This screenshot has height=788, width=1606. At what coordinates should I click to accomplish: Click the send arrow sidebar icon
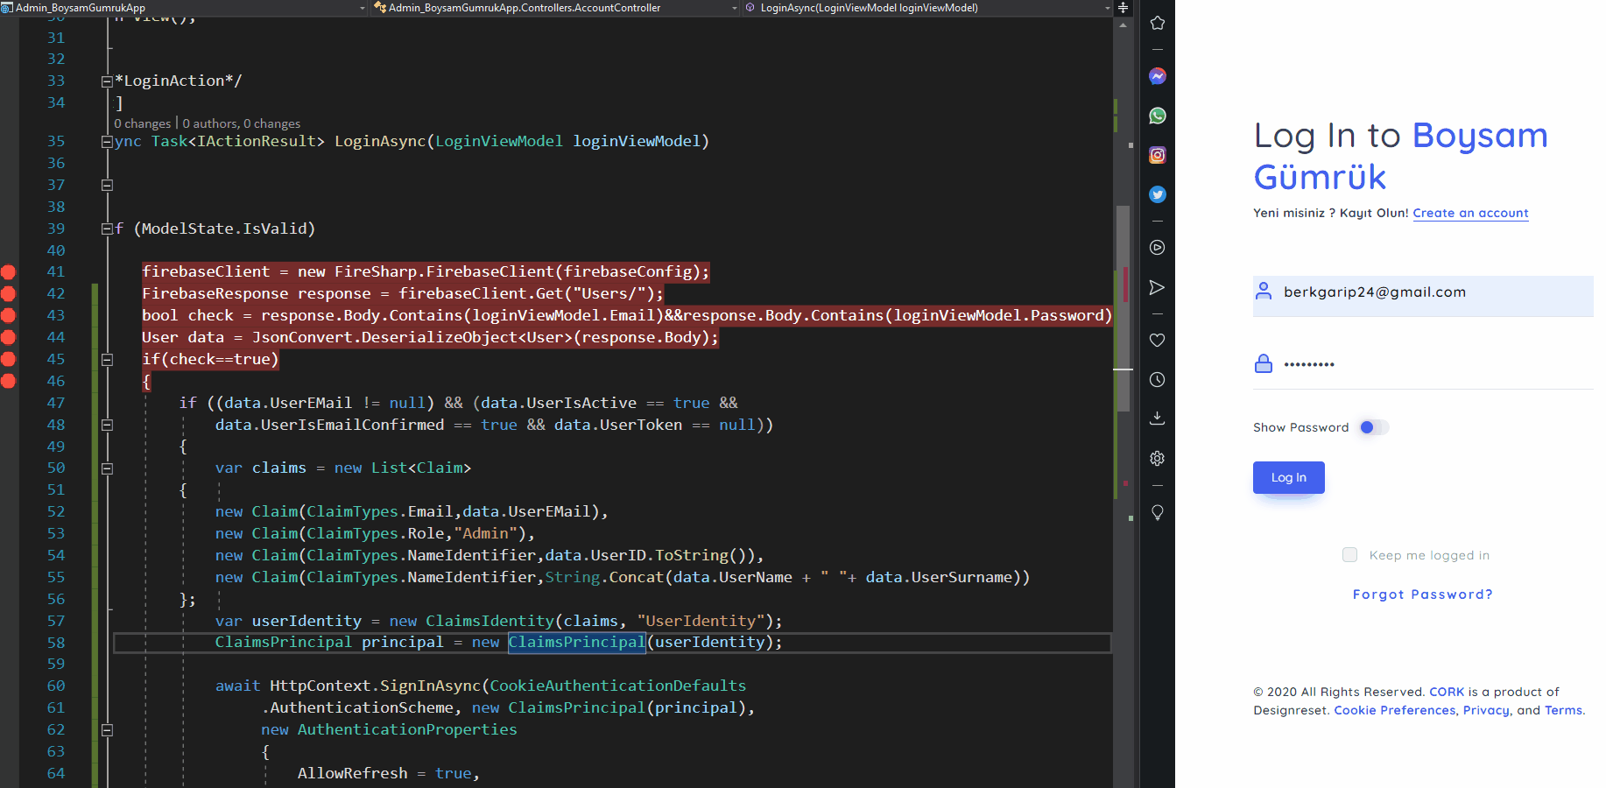(x=1157, y=287)
